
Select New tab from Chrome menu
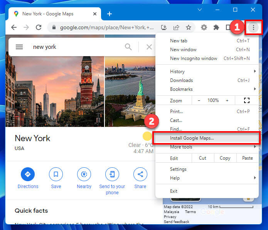(x=207, y=41)
